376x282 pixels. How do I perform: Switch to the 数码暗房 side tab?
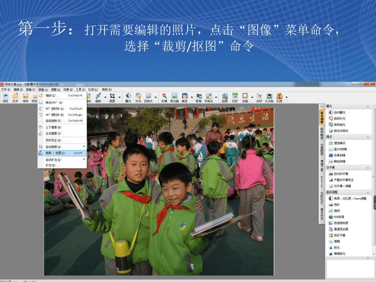coord(321,133)
